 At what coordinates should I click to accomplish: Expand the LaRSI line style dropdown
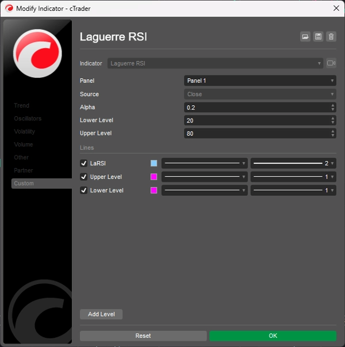[x=204, y=163]
